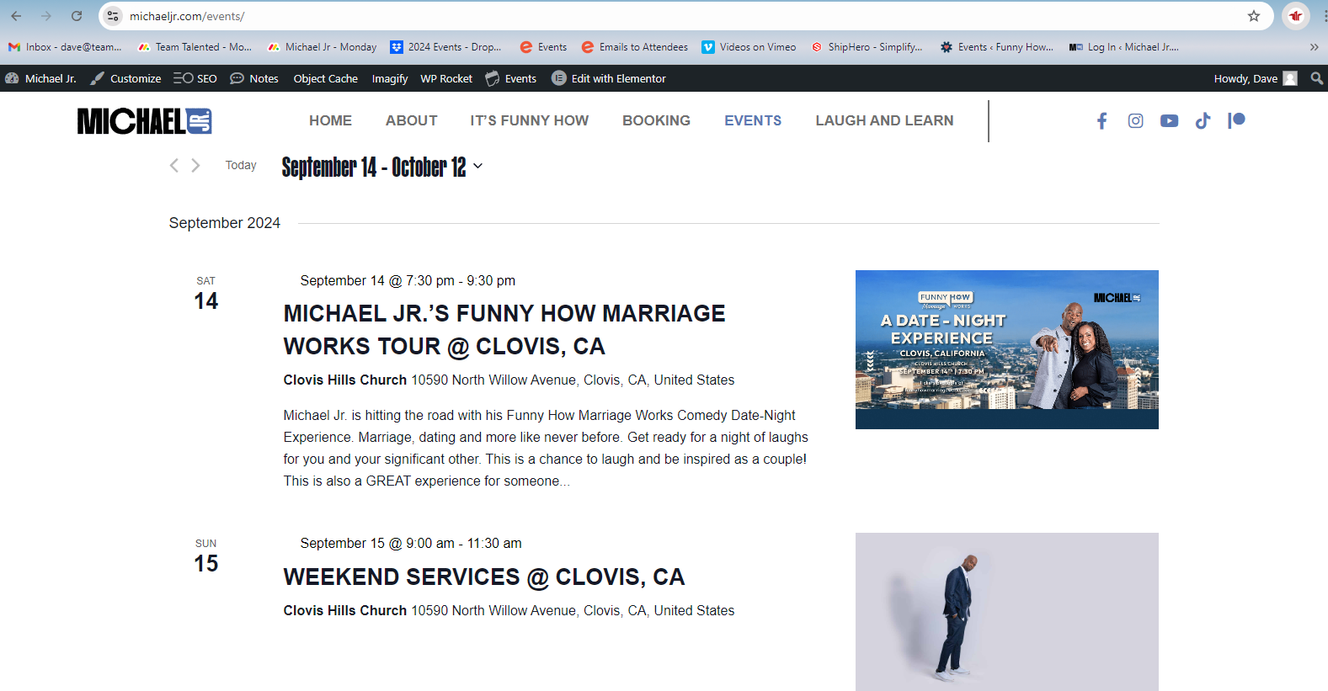Open the Michael Jr. WordPress site menu

41,78
